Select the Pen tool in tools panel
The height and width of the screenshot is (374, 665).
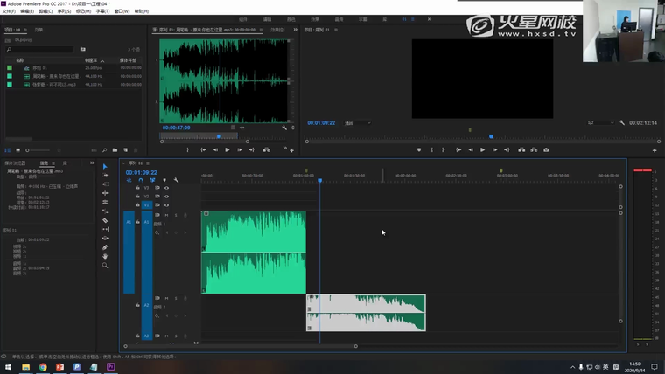pos(105,247)
